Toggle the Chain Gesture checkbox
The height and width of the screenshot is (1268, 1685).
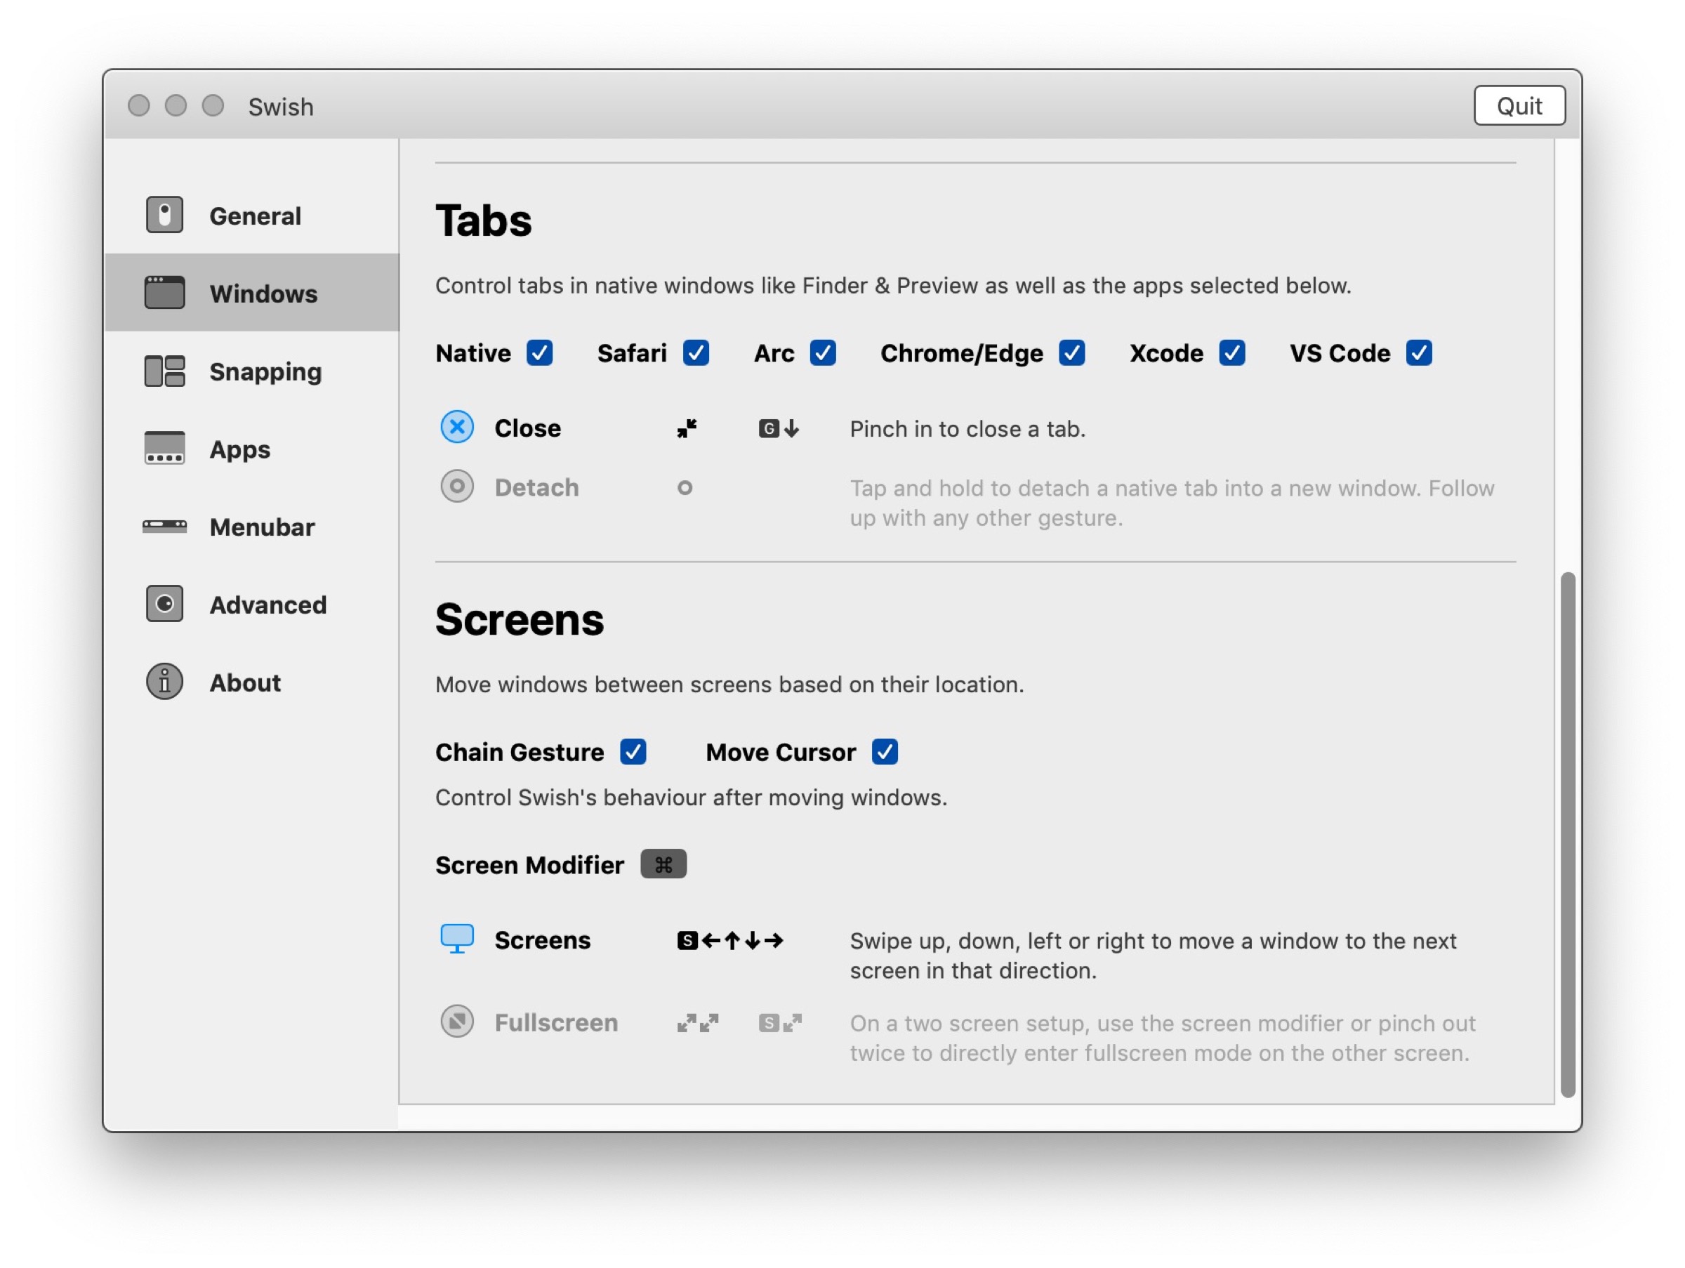[x=633, y=752]
